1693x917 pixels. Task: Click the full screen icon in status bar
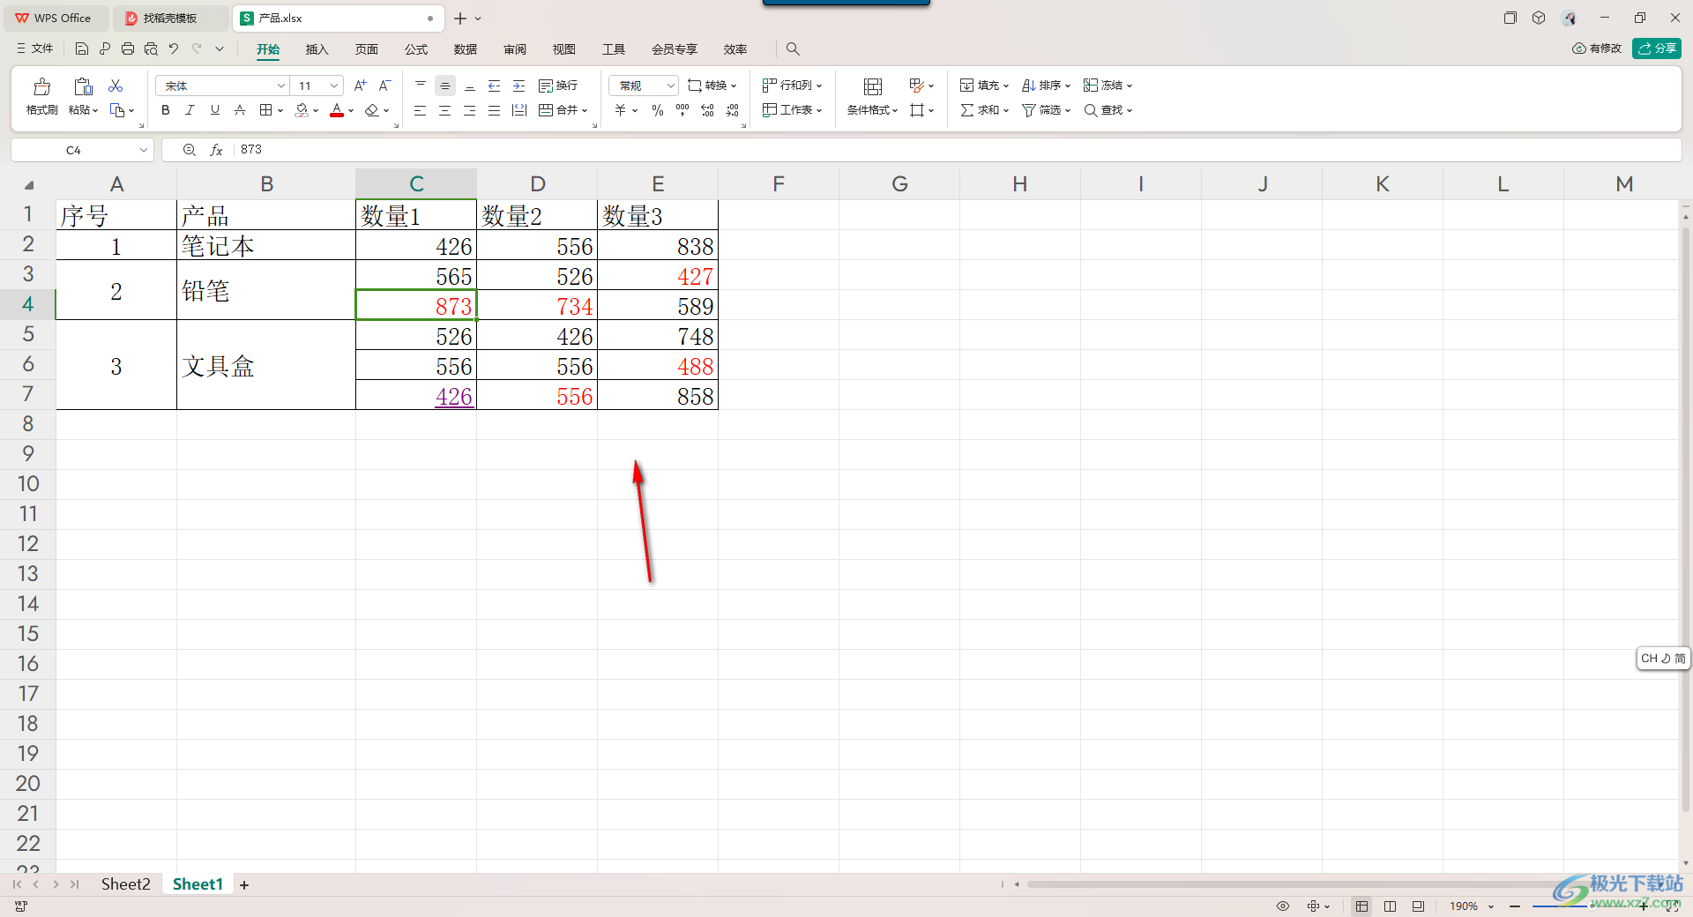[x=1673, y=906]
